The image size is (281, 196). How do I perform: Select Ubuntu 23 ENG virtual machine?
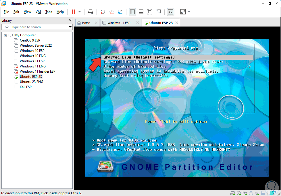point(31,82)
